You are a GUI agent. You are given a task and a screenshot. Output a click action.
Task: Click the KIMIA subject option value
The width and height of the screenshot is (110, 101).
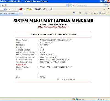click(43, 52)
